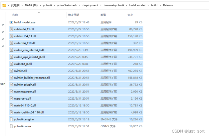Sort by 修改日期 column header
This screenshot has height=136, width=209.
point(73,15)
